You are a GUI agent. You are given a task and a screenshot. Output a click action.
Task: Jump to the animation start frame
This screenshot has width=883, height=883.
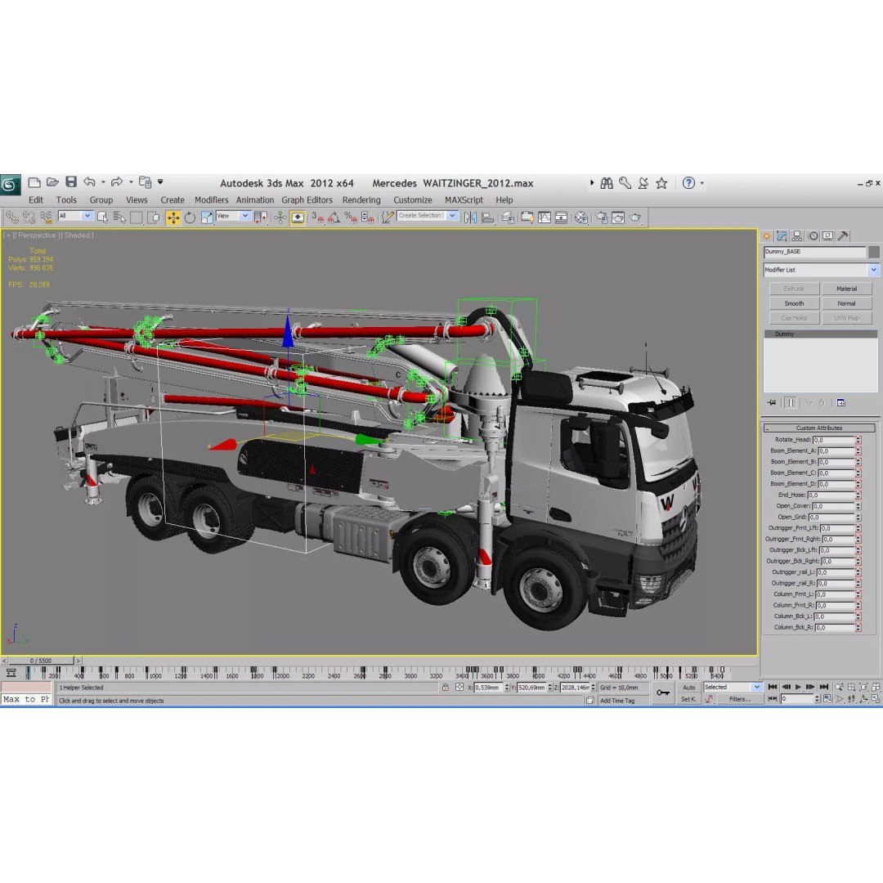click(773, 687)
